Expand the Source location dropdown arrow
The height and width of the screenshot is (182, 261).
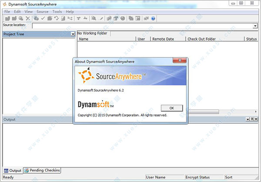point(255,26)
